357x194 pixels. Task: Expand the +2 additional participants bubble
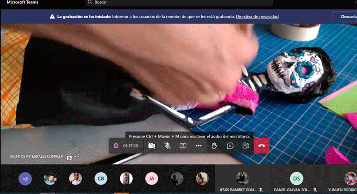[x=25, y=179]
